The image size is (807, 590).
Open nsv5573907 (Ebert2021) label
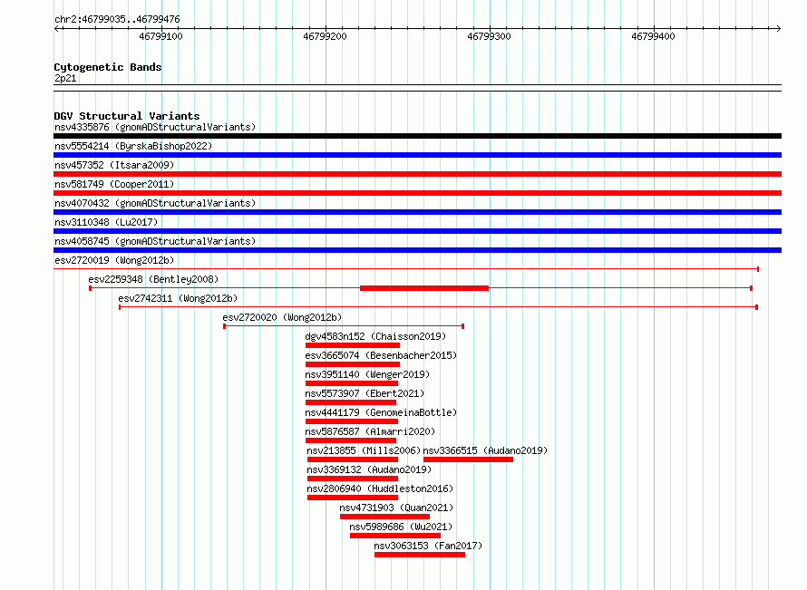click(365, 393)
